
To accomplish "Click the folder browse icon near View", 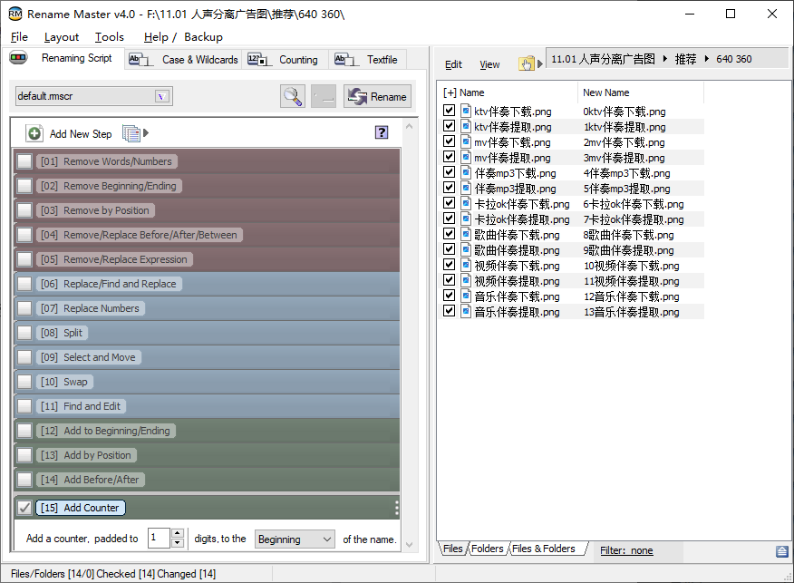I will point(526,63).
